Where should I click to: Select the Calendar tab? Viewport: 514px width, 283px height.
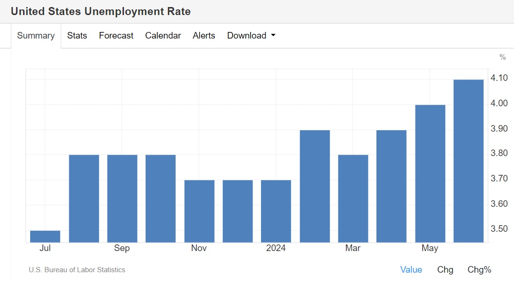(163, 35)
